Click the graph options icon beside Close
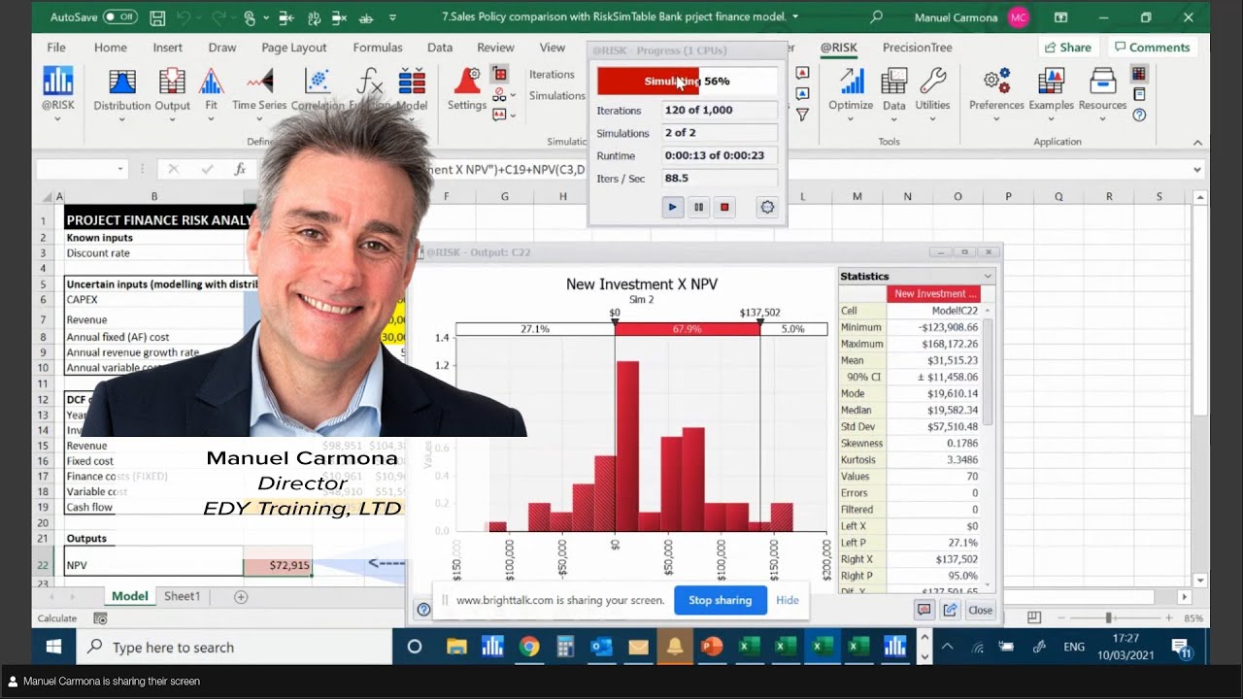 tap(924, 610)
